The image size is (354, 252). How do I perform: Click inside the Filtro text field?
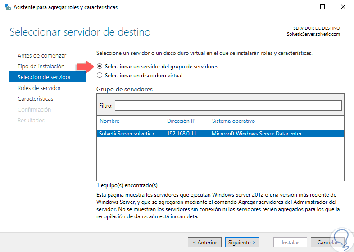(228, 106)
